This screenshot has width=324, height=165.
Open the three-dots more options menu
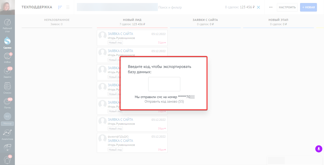click(x=271, y=7)
